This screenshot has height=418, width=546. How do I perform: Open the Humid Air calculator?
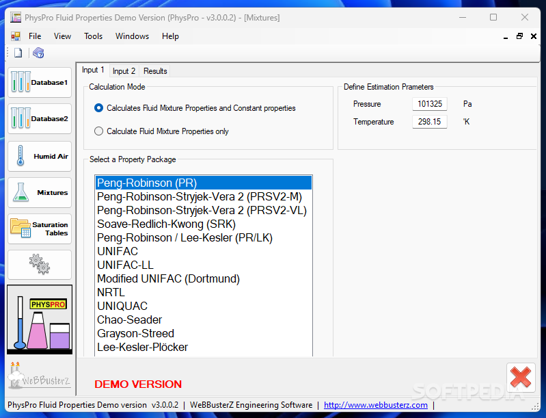tap(40, 156)
